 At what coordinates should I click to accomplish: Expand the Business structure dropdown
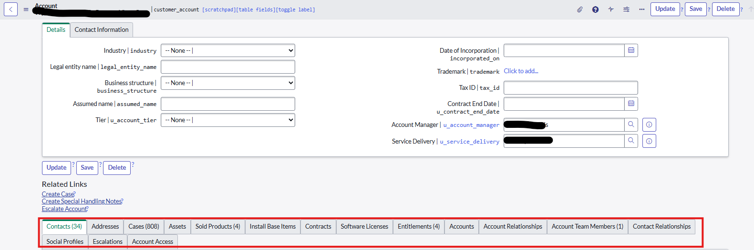pos(228,83)
